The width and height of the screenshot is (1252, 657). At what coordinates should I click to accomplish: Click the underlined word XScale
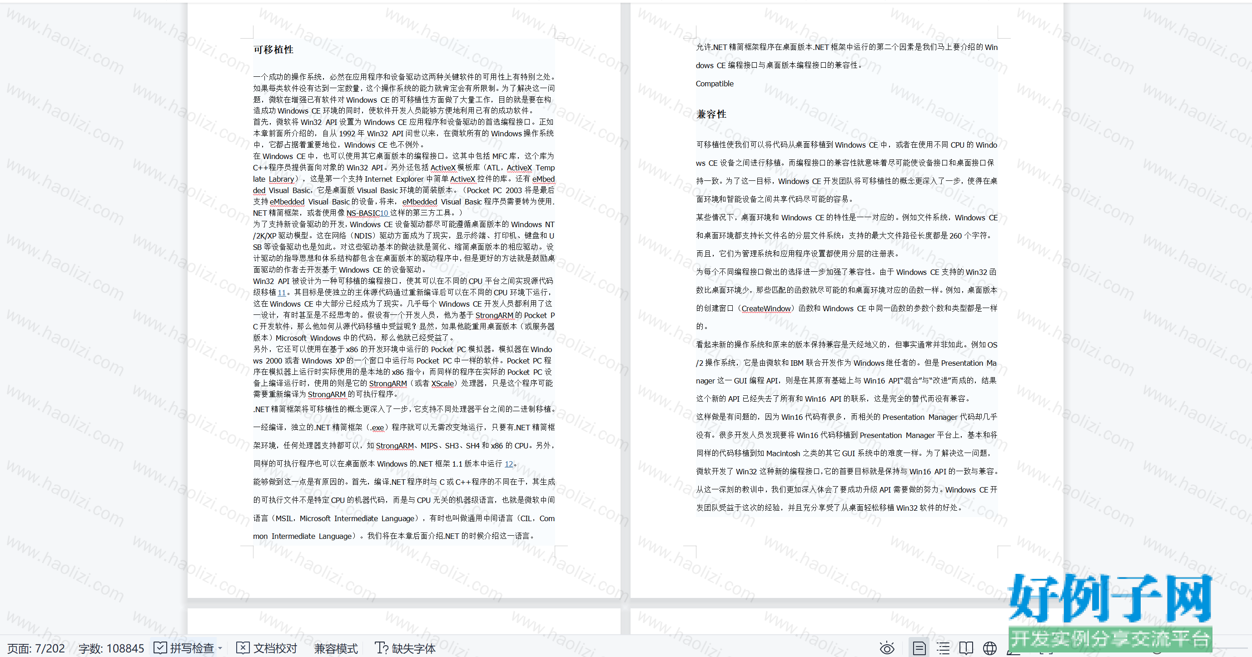pyautogui.click(x=442, y=383)
